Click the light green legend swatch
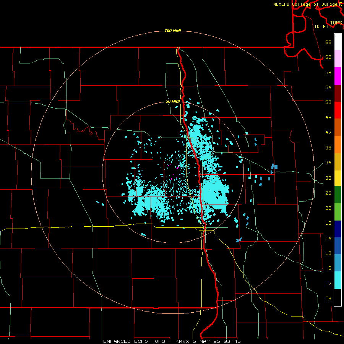The height and width of the screenshot is (344, 344). point(338,212)
